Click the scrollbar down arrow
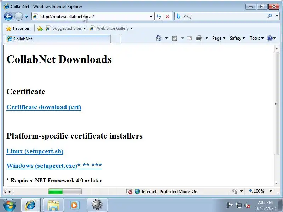Image resolution: width=283 pixels, height=212 pixels. tap(277, 183)
